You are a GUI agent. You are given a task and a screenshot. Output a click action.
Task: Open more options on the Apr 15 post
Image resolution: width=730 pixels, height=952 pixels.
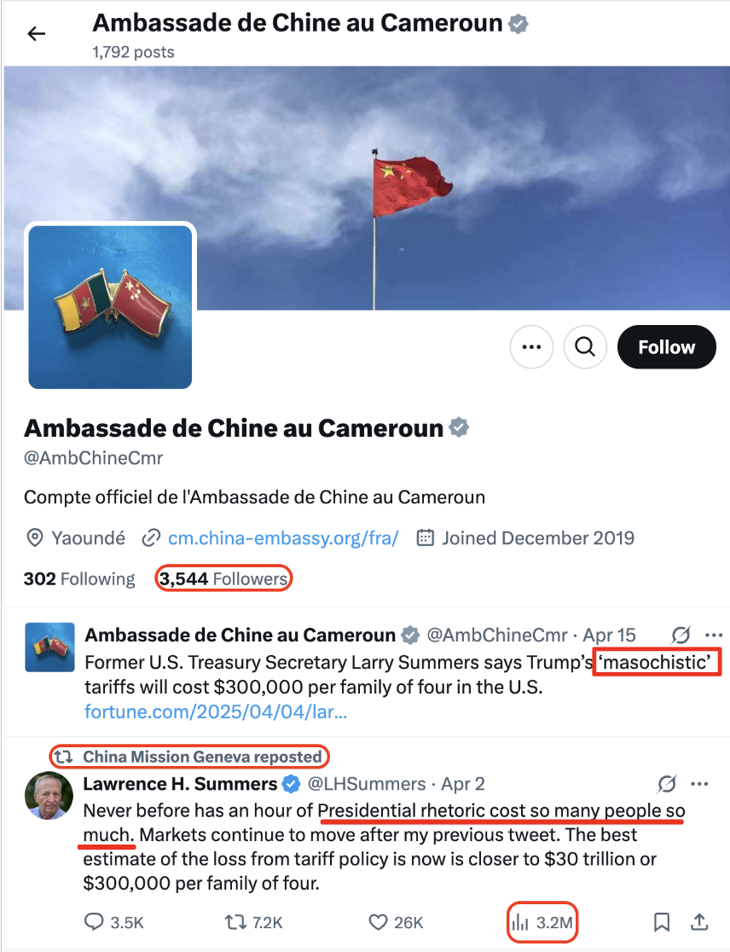(x=714, y=635)
